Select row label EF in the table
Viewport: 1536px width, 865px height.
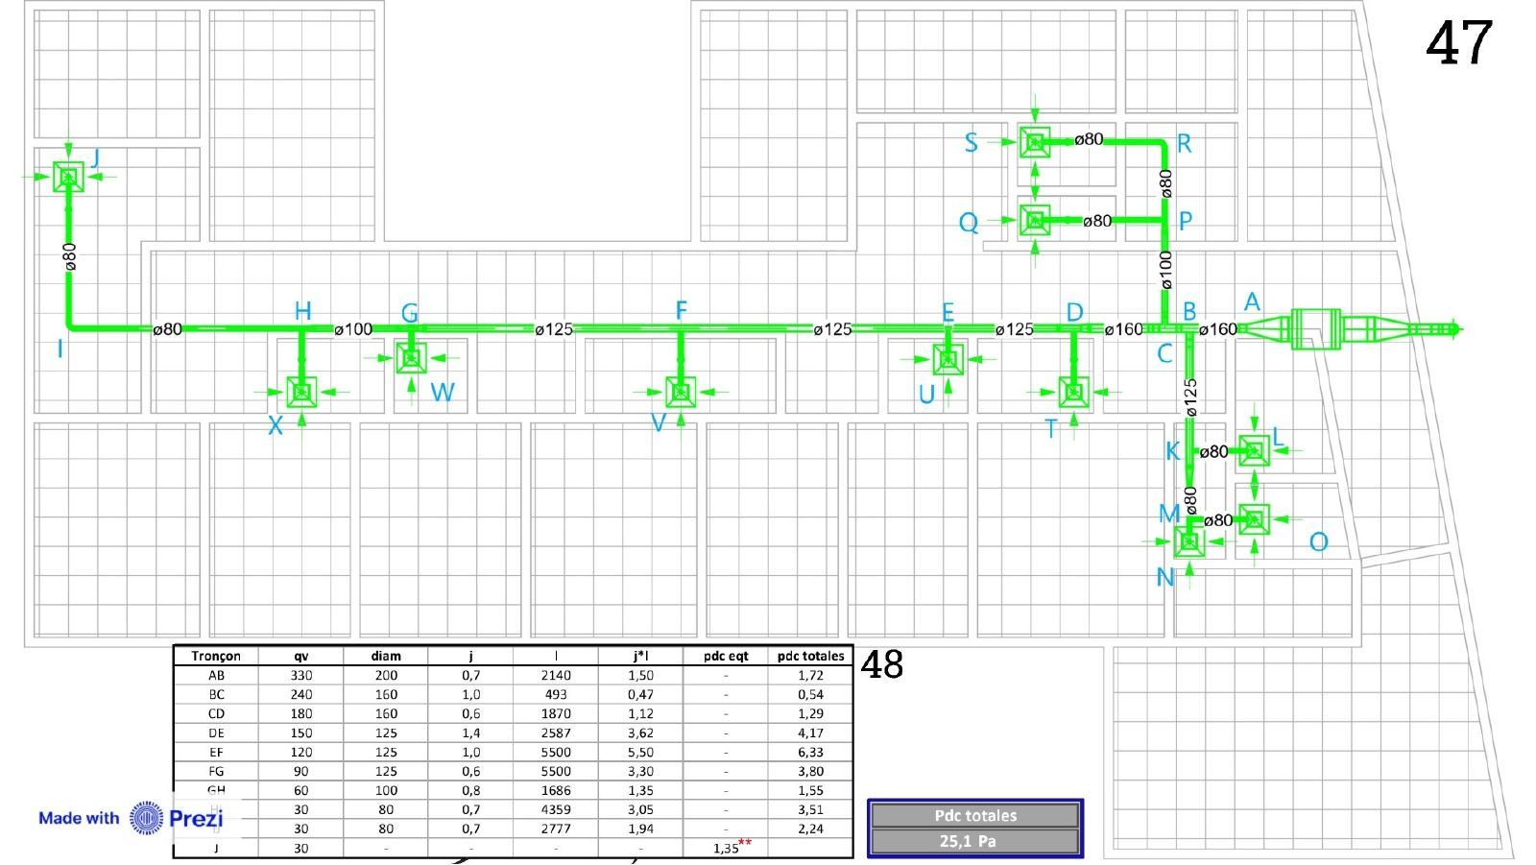[x=216, y=752]
